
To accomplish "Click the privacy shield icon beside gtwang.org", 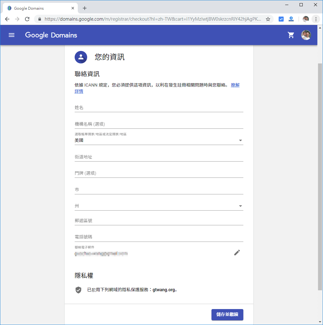I will click(78, 290).
